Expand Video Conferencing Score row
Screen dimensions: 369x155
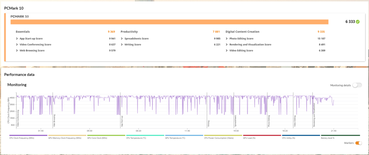point(17,45)
